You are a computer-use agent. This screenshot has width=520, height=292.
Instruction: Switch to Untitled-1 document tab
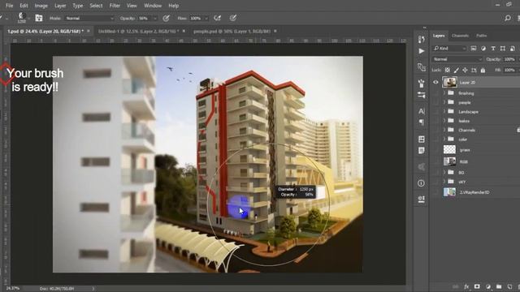pos(139,31)
